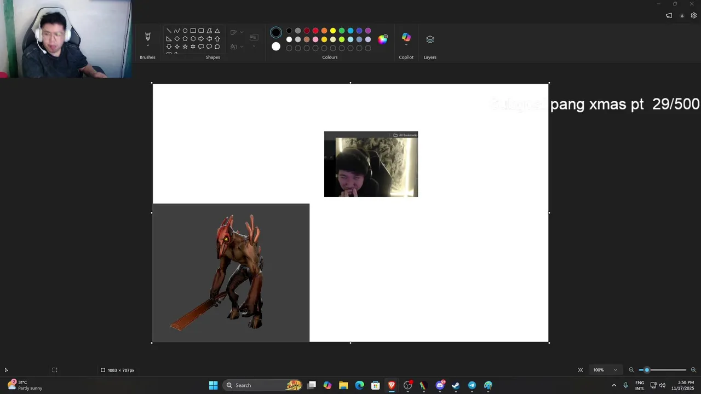
Task: Open the Edit colours wheel
Action: [x=383, y=39]
